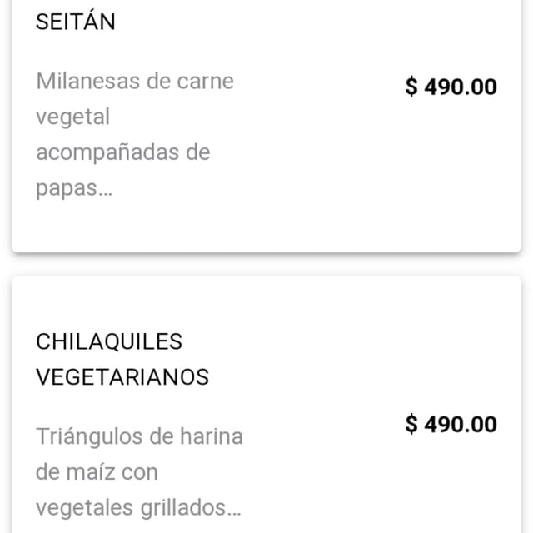
Task: Tap the dollar sign in Chilaquiles price
Action: 411,424
